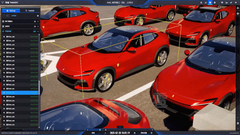Image resolution: width=240 pixels, height=135 pixels.
Task: Click the first top-right header icon
Action: (x=201, y=3)
